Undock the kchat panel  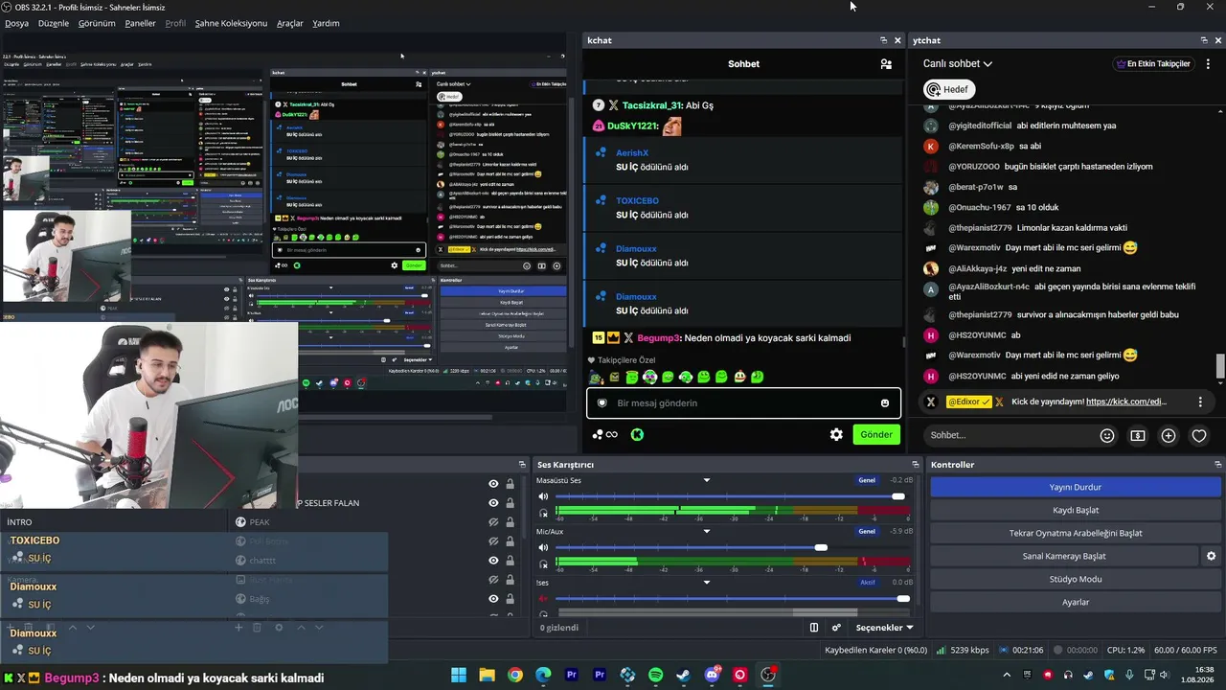pos(883,40)
